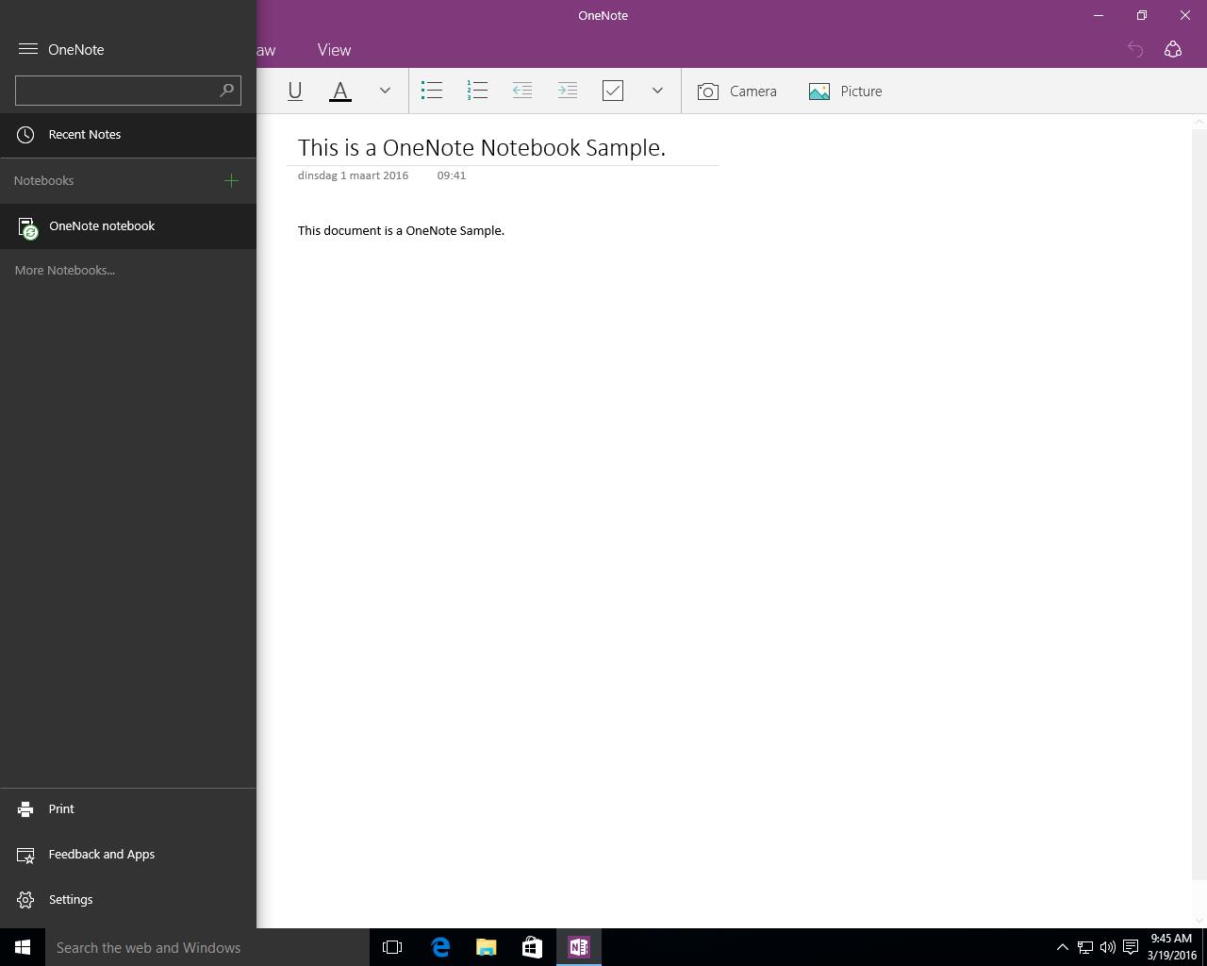Click the search magnifier icon
This screenshot has height=966, width=1207.
click(x=226, y=91)
